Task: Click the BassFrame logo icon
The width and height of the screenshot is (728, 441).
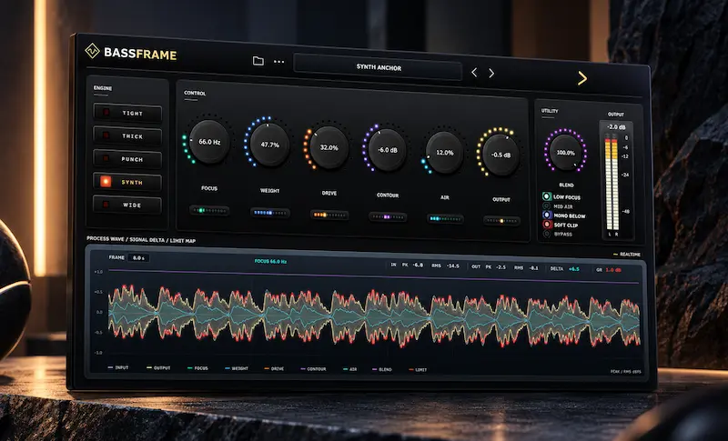Action: (x=92, y=51)
